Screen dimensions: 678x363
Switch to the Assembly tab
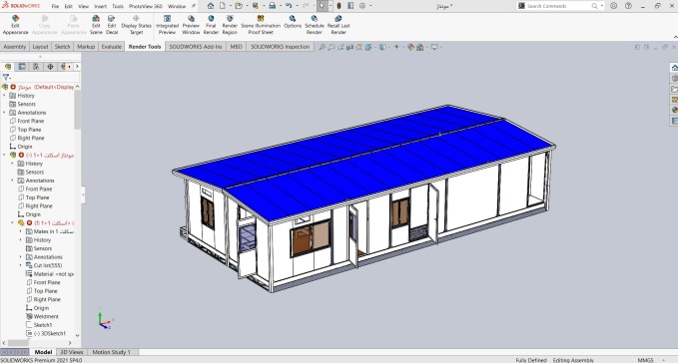[x=15, y=47]
